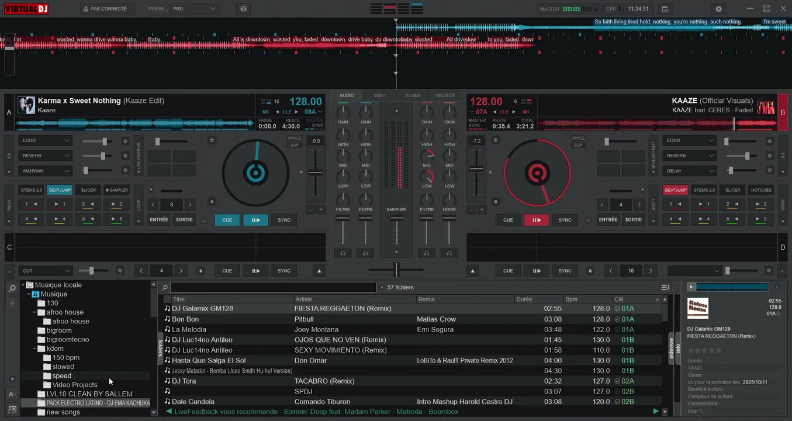Switch to the Vidéo mixer tab

click(x=379, y=95)
